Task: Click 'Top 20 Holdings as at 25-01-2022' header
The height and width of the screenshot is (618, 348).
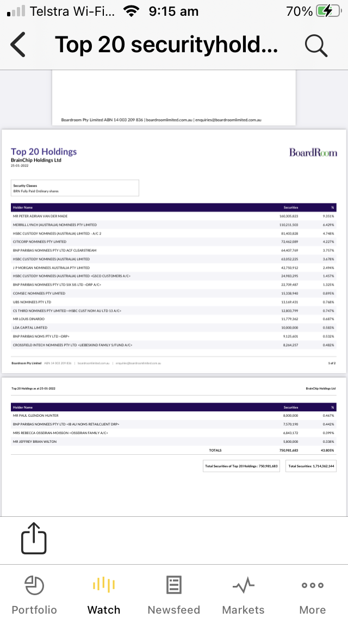Action: tap(34, 388)
